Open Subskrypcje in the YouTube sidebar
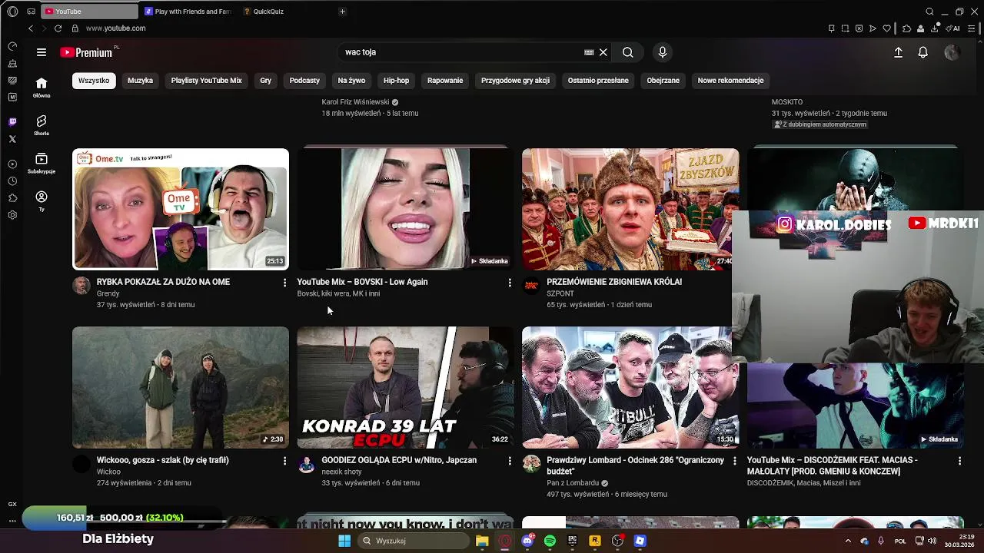Image resolution: width=984 pixels, height=553 pixels. pos(42,163)
